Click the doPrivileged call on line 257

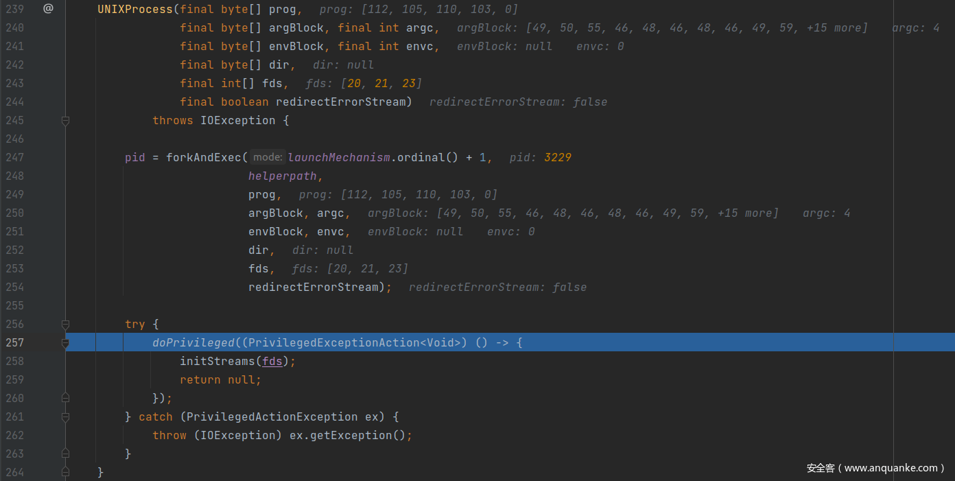pyautogui.click(x=193, y=342)
